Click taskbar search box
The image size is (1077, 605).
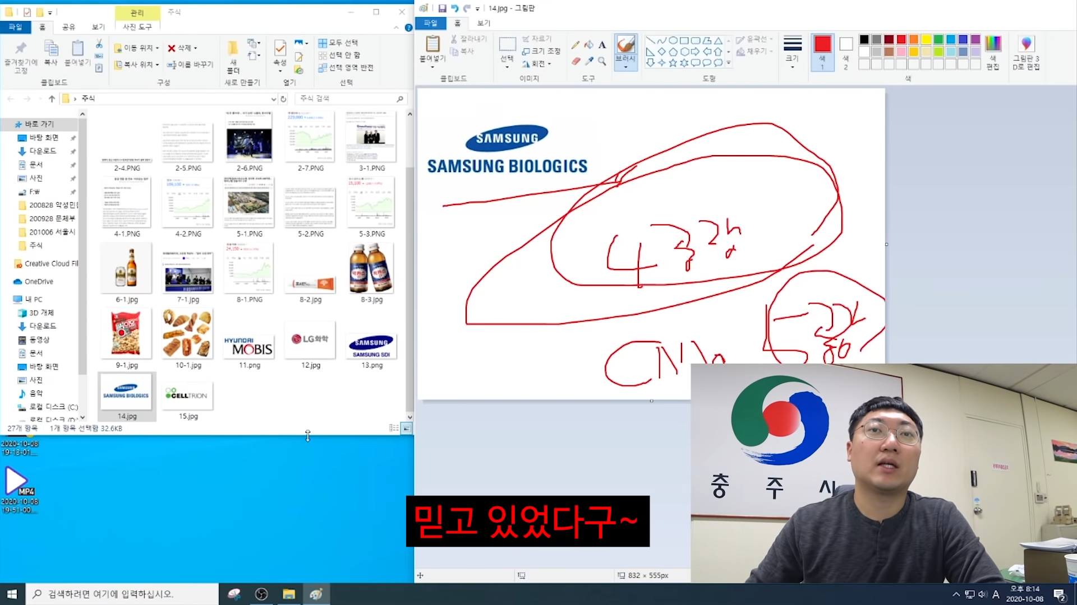(122, 594)
